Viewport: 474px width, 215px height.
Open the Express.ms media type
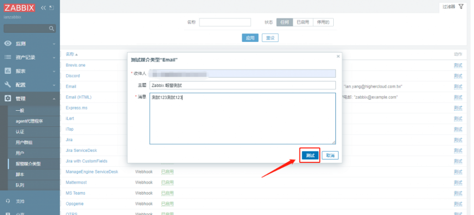(76, 108)
